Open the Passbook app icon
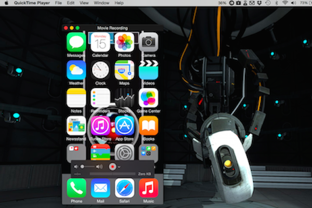Screen dimensions: 312x208 click(100, 152)
